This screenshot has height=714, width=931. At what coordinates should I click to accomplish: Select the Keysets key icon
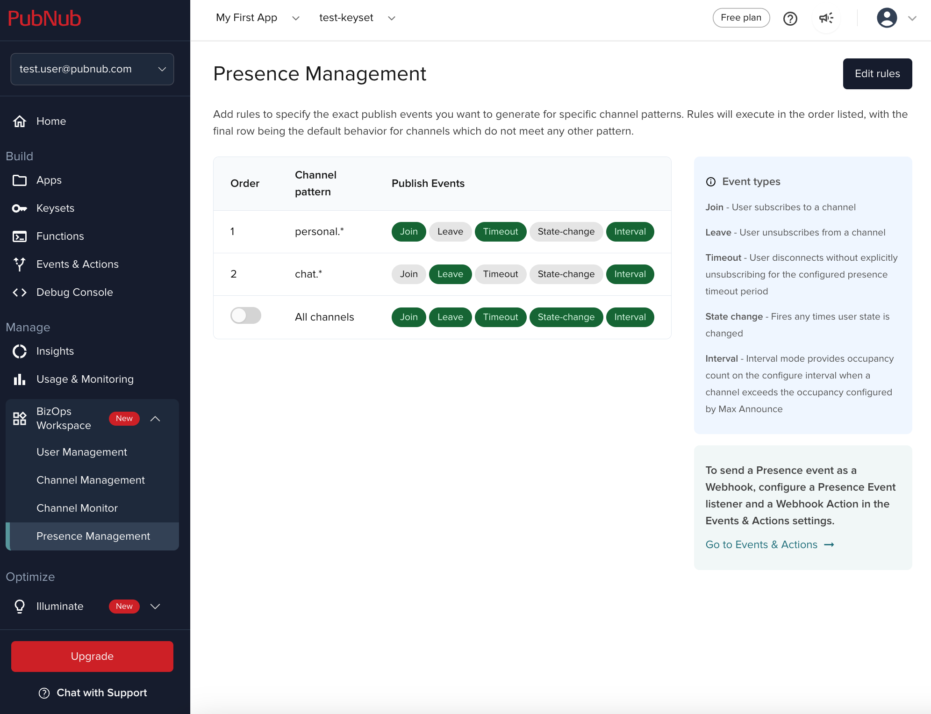point(20,208)
